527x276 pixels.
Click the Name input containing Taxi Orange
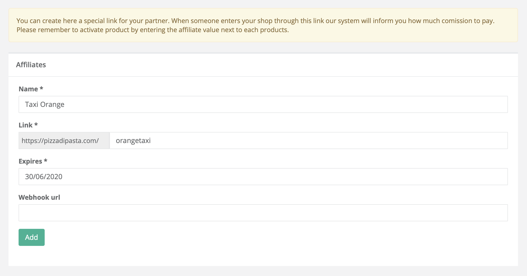click(x=263, y=104)
